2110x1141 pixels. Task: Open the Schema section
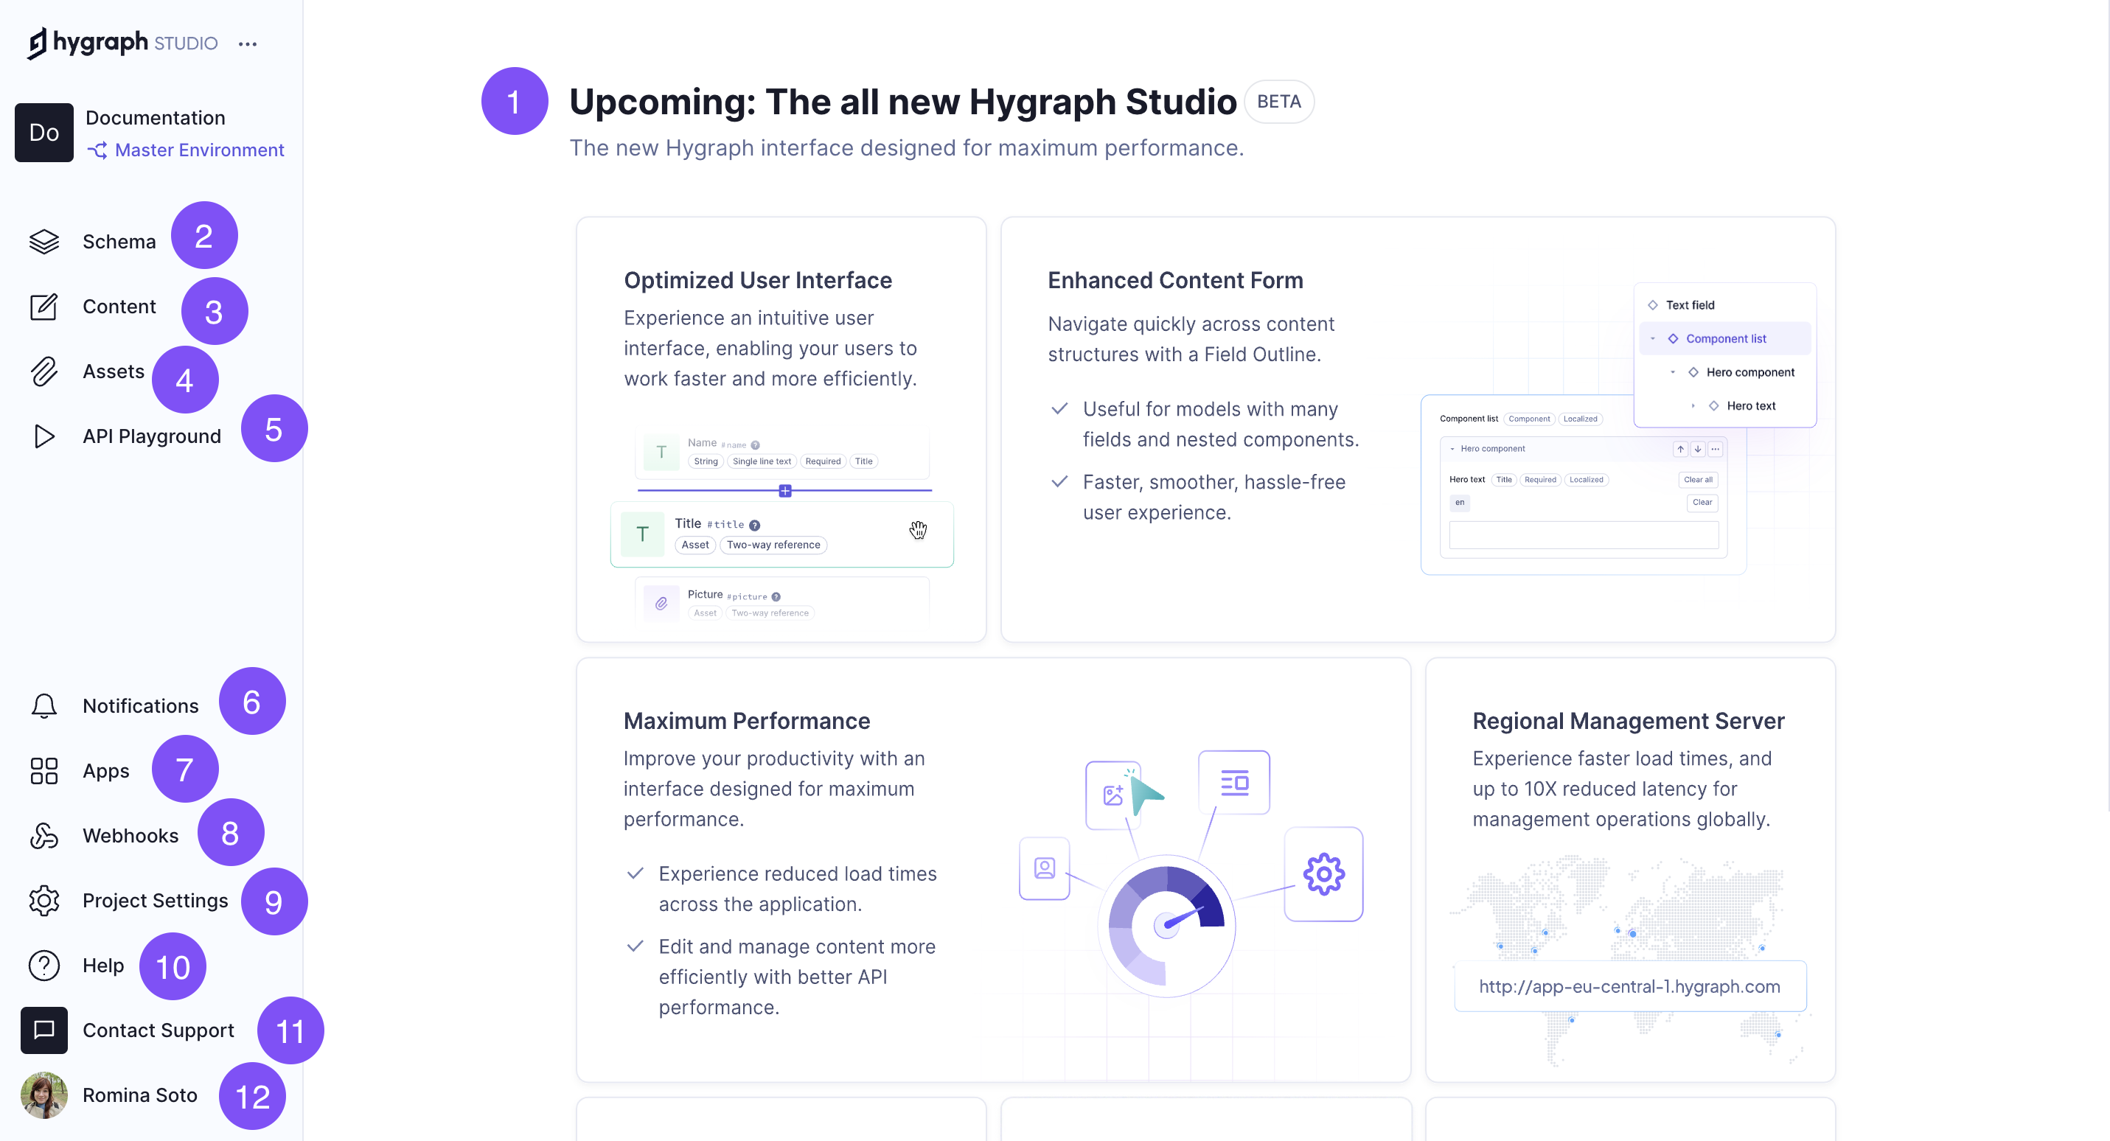(119, 240)
